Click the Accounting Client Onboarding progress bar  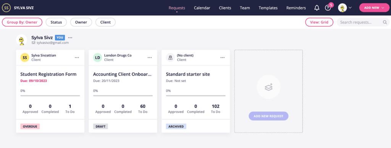pos(123,96)
